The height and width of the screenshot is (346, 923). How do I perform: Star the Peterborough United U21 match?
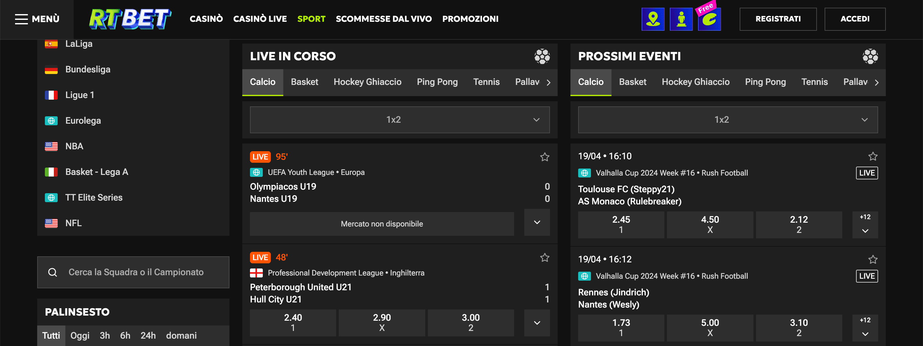coord(545,258)
